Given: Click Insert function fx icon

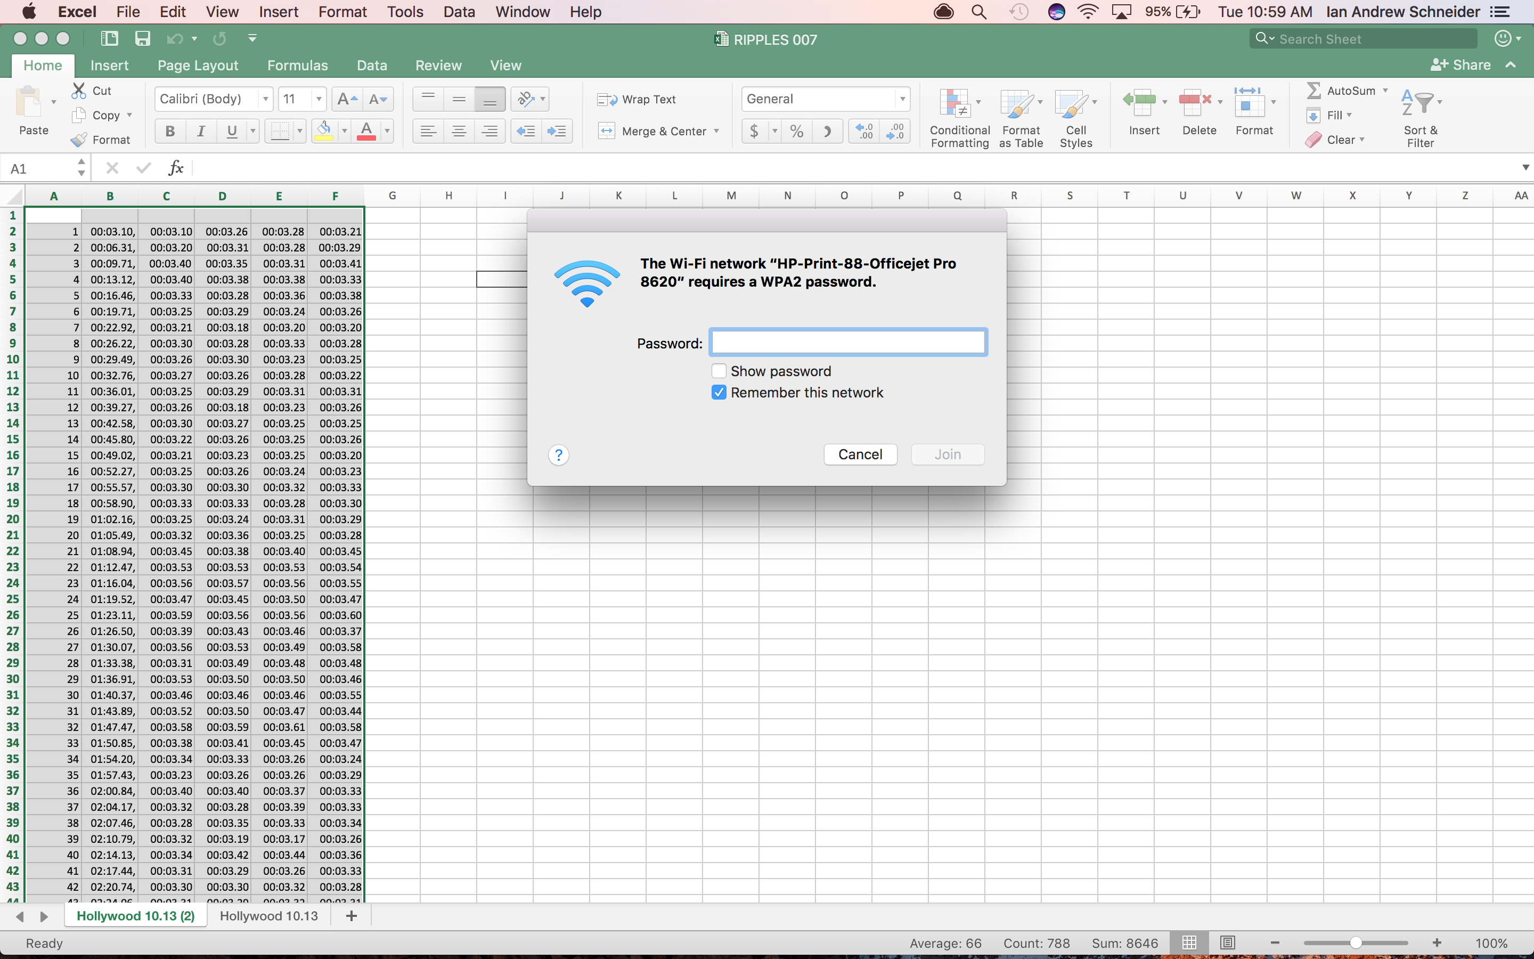Looking at the screenshot, I should pyautogui.click(x=176, y=168).
